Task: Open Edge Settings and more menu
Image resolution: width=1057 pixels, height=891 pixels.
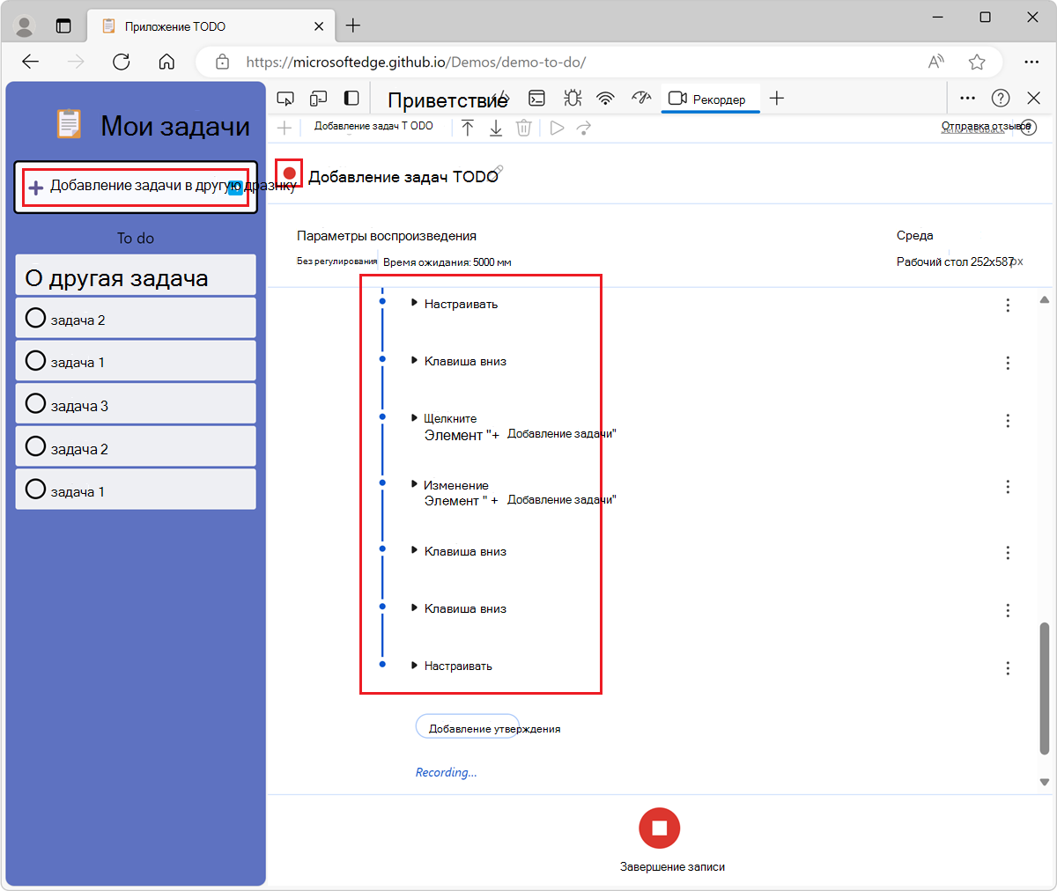Action: click(1031, 62)
